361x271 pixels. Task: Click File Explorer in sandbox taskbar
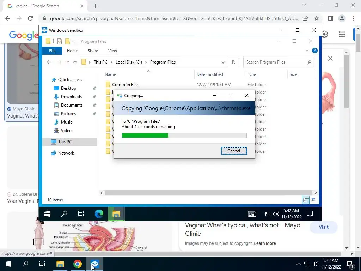coord(116,214)
